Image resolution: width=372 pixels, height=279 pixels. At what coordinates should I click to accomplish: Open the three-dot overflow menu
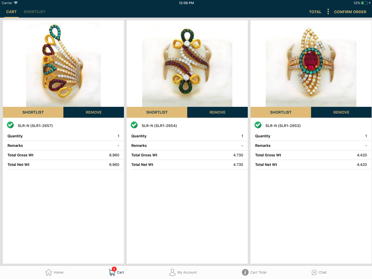pos(328,12)
